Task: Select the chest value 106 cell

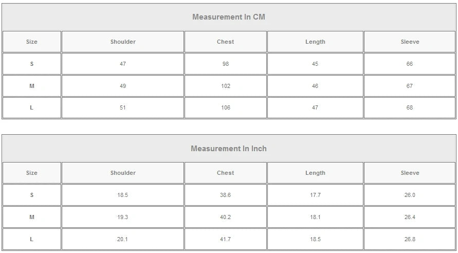Action: pos(226,107)
